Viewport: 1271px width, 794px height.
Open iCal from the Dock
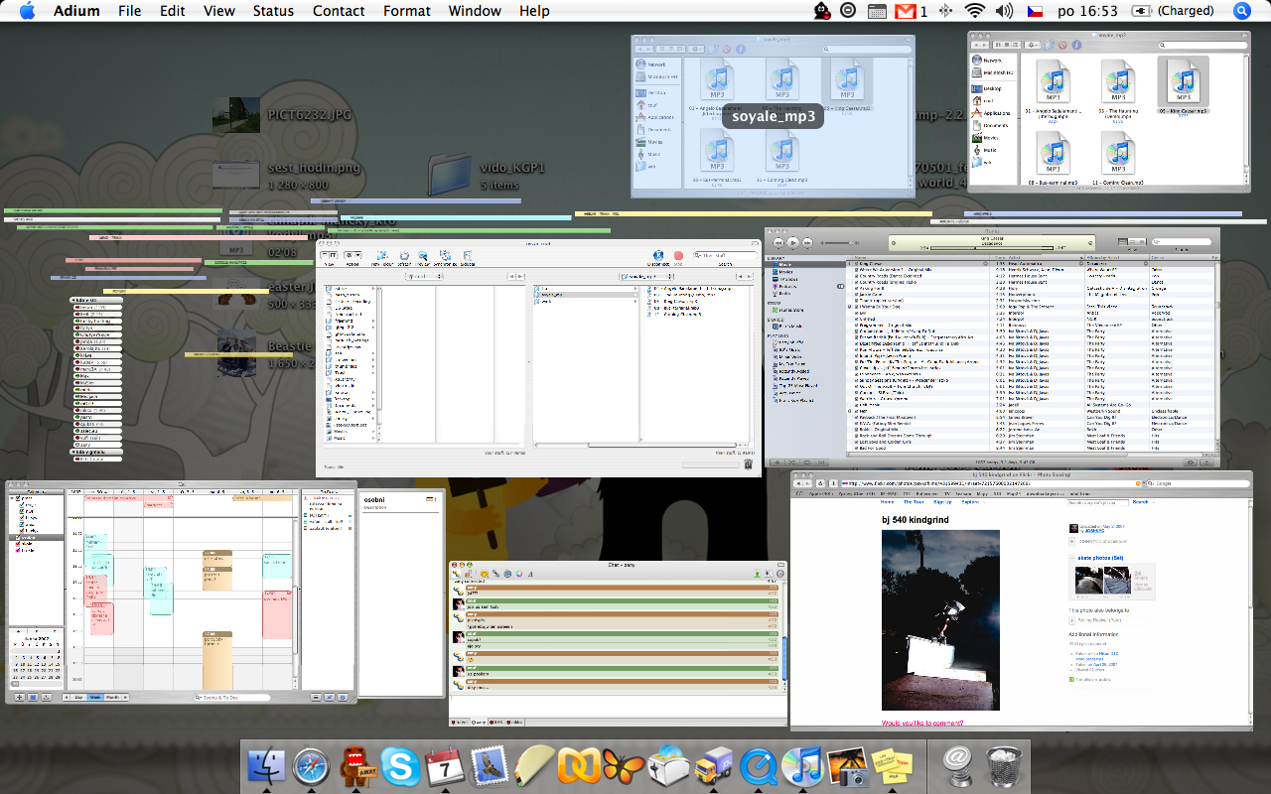pos(445,766)
